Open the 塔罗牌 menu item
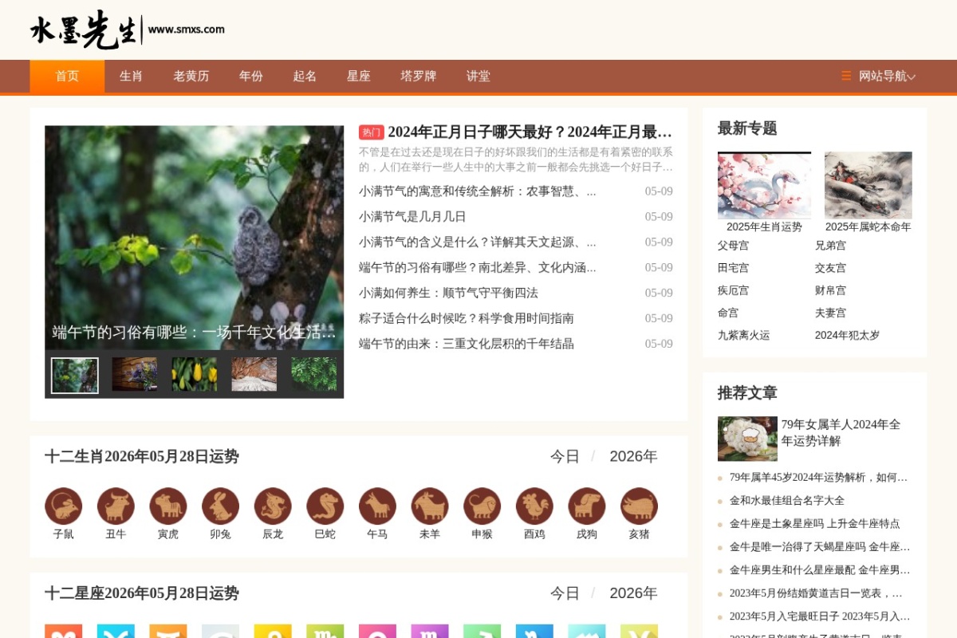957x638 pixels. click(419, 76)
